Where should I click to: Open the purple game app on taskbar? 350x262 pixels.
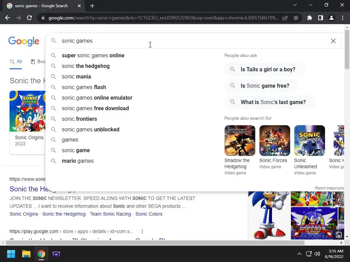(x=56, y=254)
